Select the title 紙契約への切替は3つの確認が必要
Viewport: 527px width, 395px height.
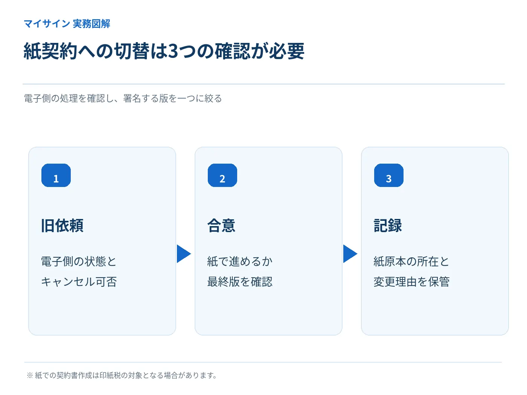(x=164, y=51)
